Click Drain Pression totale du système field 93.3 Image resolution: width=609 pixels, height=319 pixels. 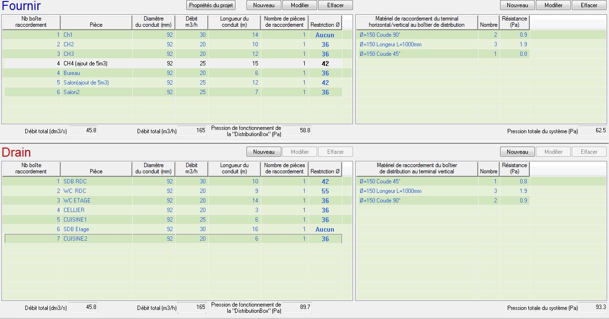coord(593,308)
